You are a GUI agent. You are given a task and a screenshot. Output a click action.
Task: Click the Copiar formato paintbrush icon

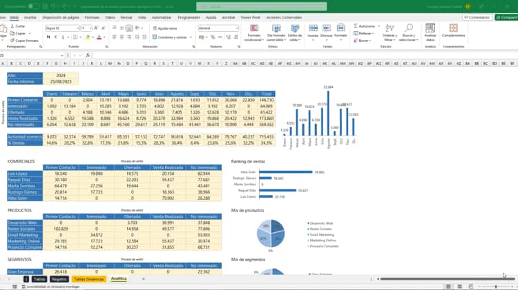click(13, 41)
